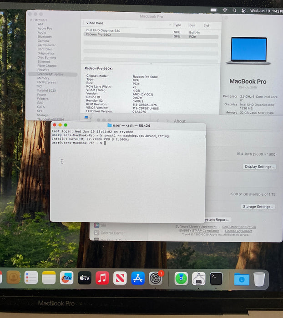The image size is (283, 318).
Task: Click Control Center icon in Settings sidebar
Action: click(96, 233)
